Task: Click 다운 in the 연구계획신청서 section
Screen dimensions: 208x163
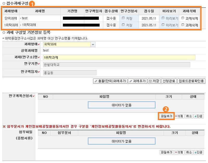Action: [x=199, y=116]
